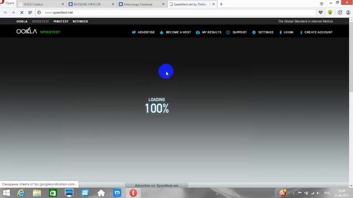Launch Internet Explorer from the taskbar

[21, 193]
